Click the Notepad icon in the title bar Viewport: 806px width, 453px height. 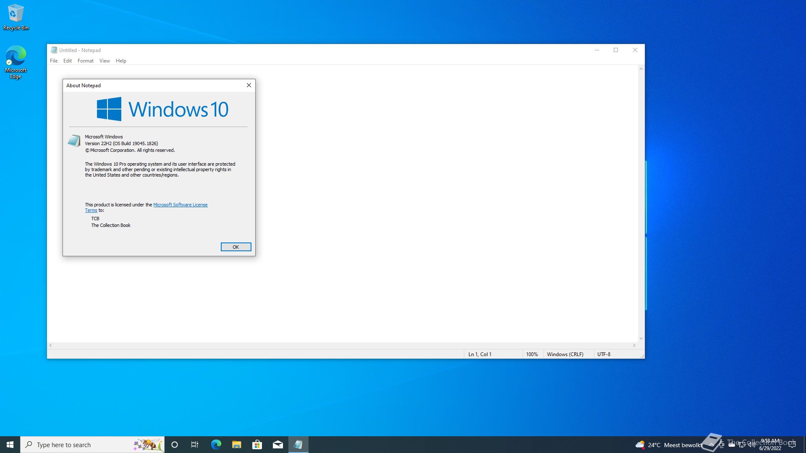54,50
